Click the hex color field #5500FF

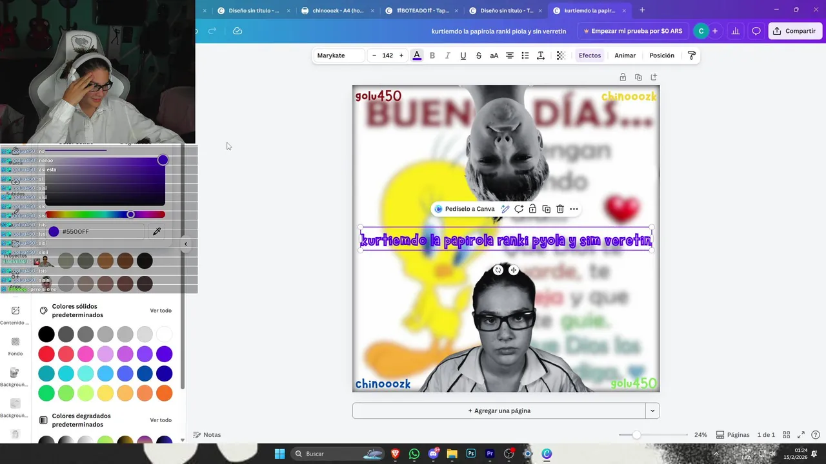96,231
